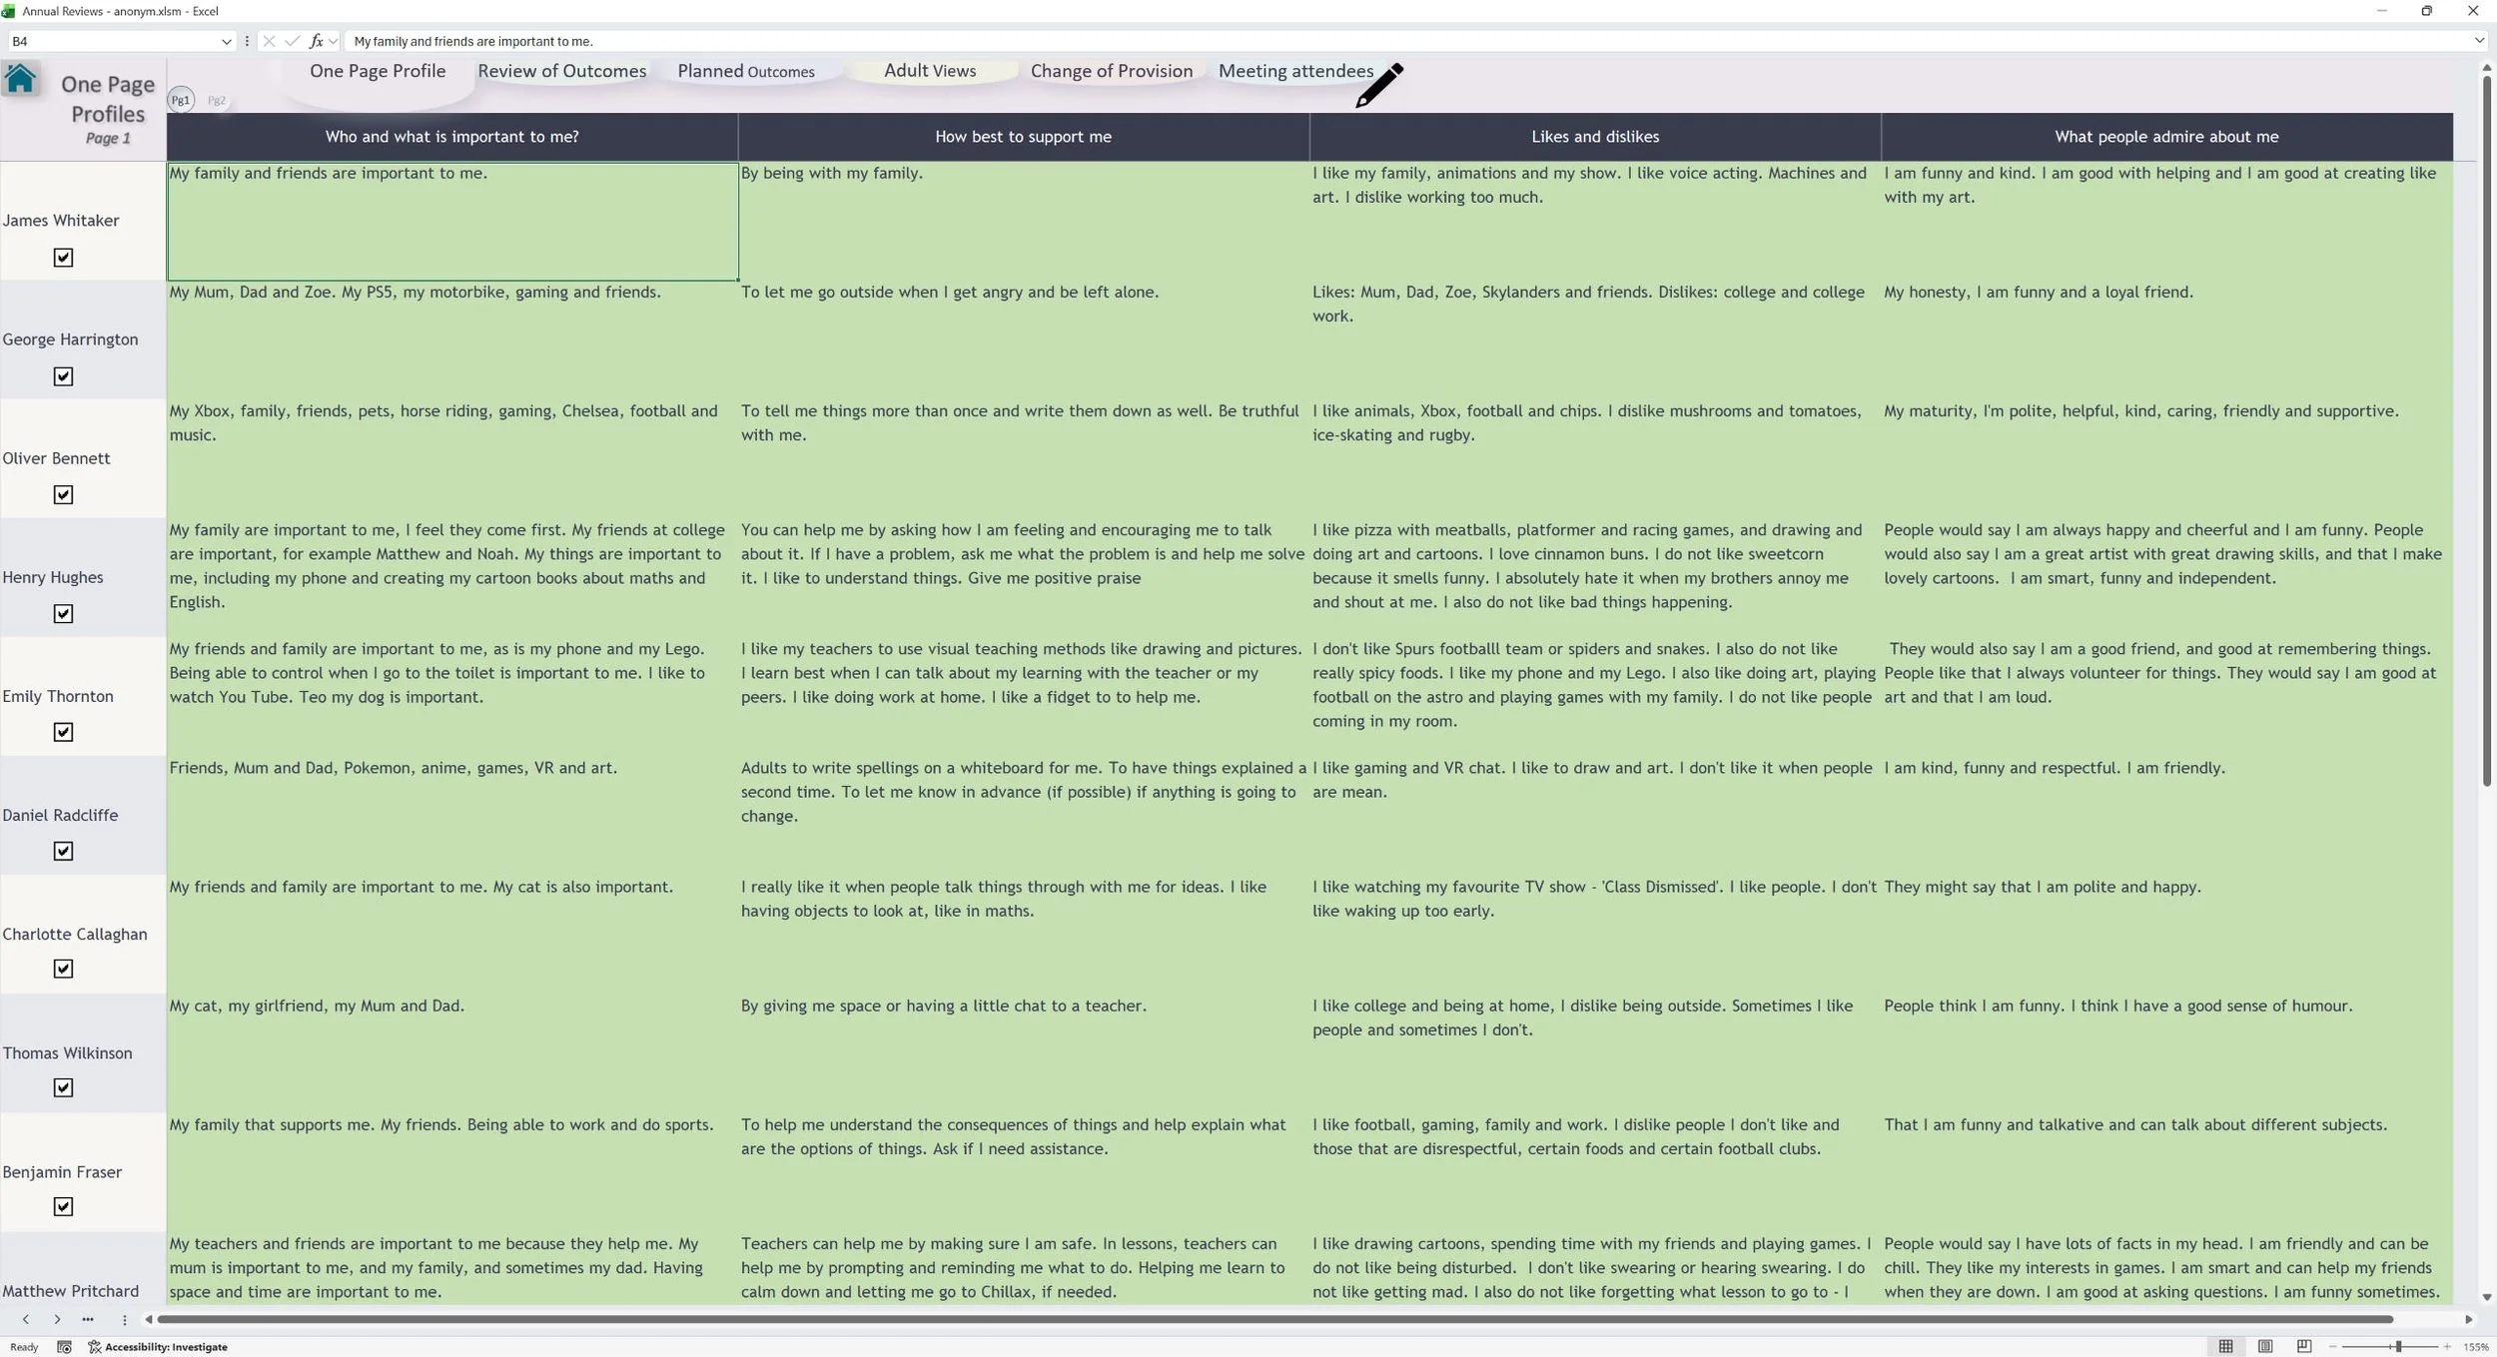Image resolution: width=2497 pixels, height=1357 pixels.
Task: Click the Pg1 page button
Action: pyautogui.click(x=181, y=100)
